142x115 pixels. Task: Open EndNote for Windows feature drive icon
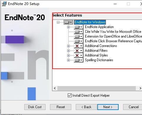tap(68, 22)
